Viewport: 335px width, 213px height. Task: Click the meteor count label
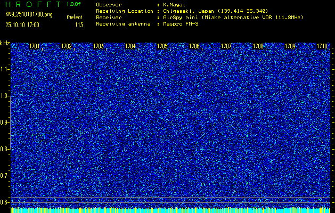[74, 18]
